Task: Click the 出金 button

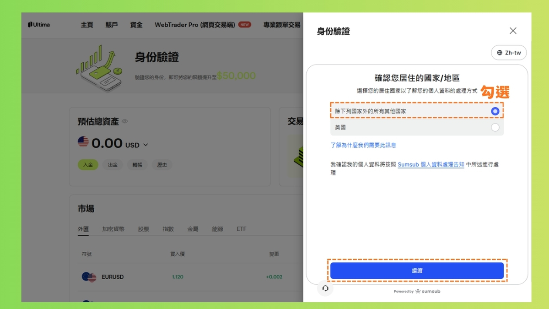Action: click(113, 165)
